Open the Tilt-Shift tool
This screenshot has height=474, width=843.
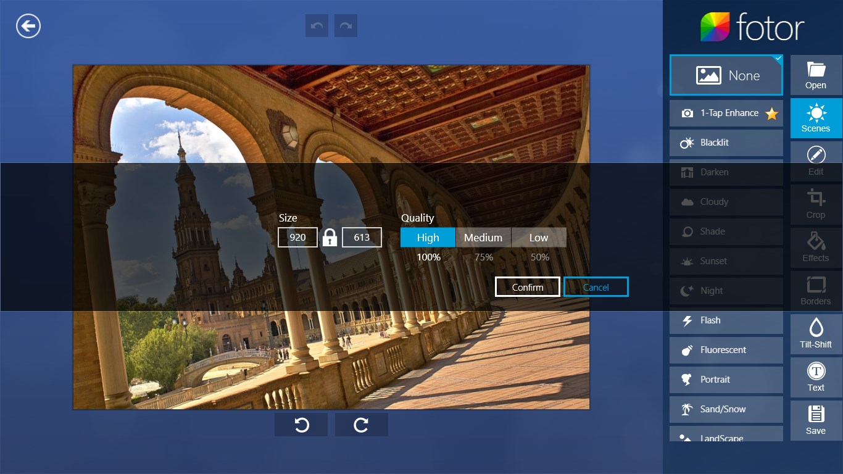pos(816,335)
